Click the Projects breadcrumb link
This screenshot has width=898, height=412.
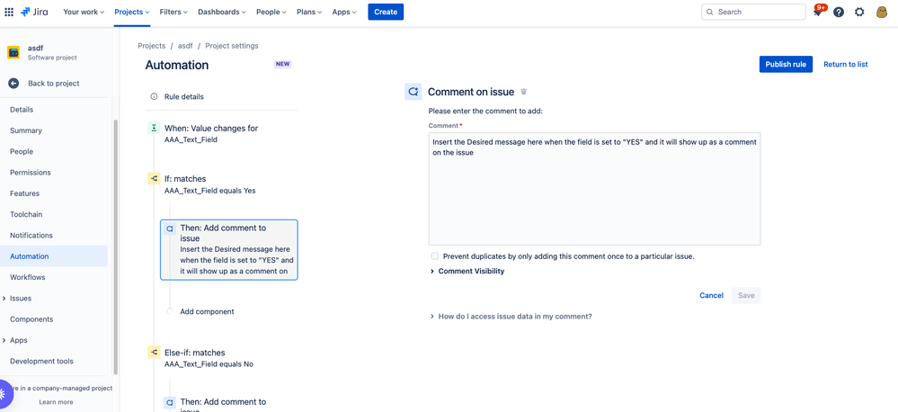pyautogui.click(x=152, y=46)
